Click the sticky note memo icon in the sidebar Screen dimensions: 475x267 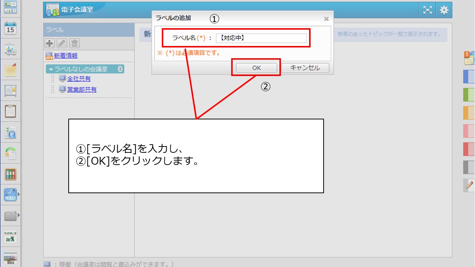click(10, 70)
